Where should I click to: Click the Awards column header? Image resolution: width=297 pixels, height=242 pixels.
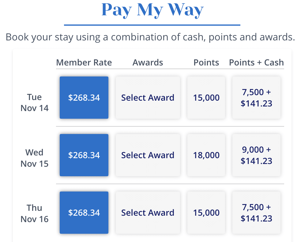(x=148, y=63)
